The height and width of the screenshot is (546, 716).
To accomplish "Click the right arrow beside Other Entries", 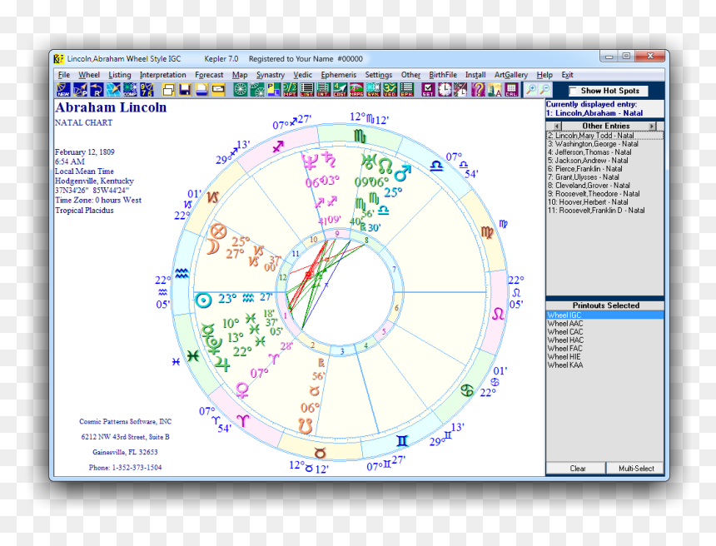I will point(652,126).
